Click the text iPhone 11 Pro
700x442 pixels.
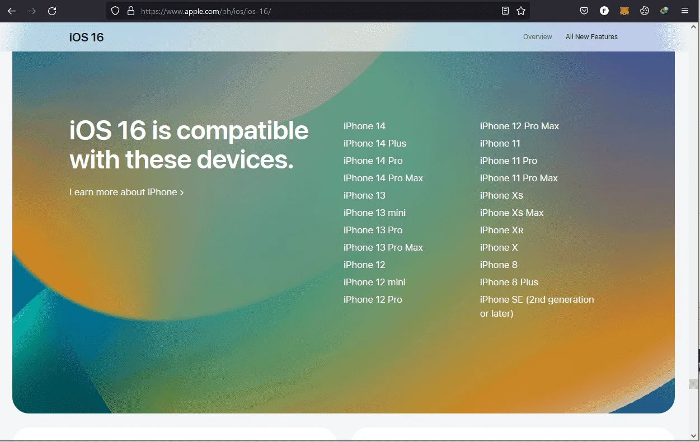[509, 161]
